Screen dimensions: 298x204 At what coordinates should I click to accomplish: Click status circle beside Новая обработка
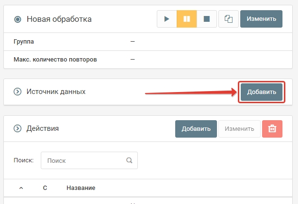[18, 19]
